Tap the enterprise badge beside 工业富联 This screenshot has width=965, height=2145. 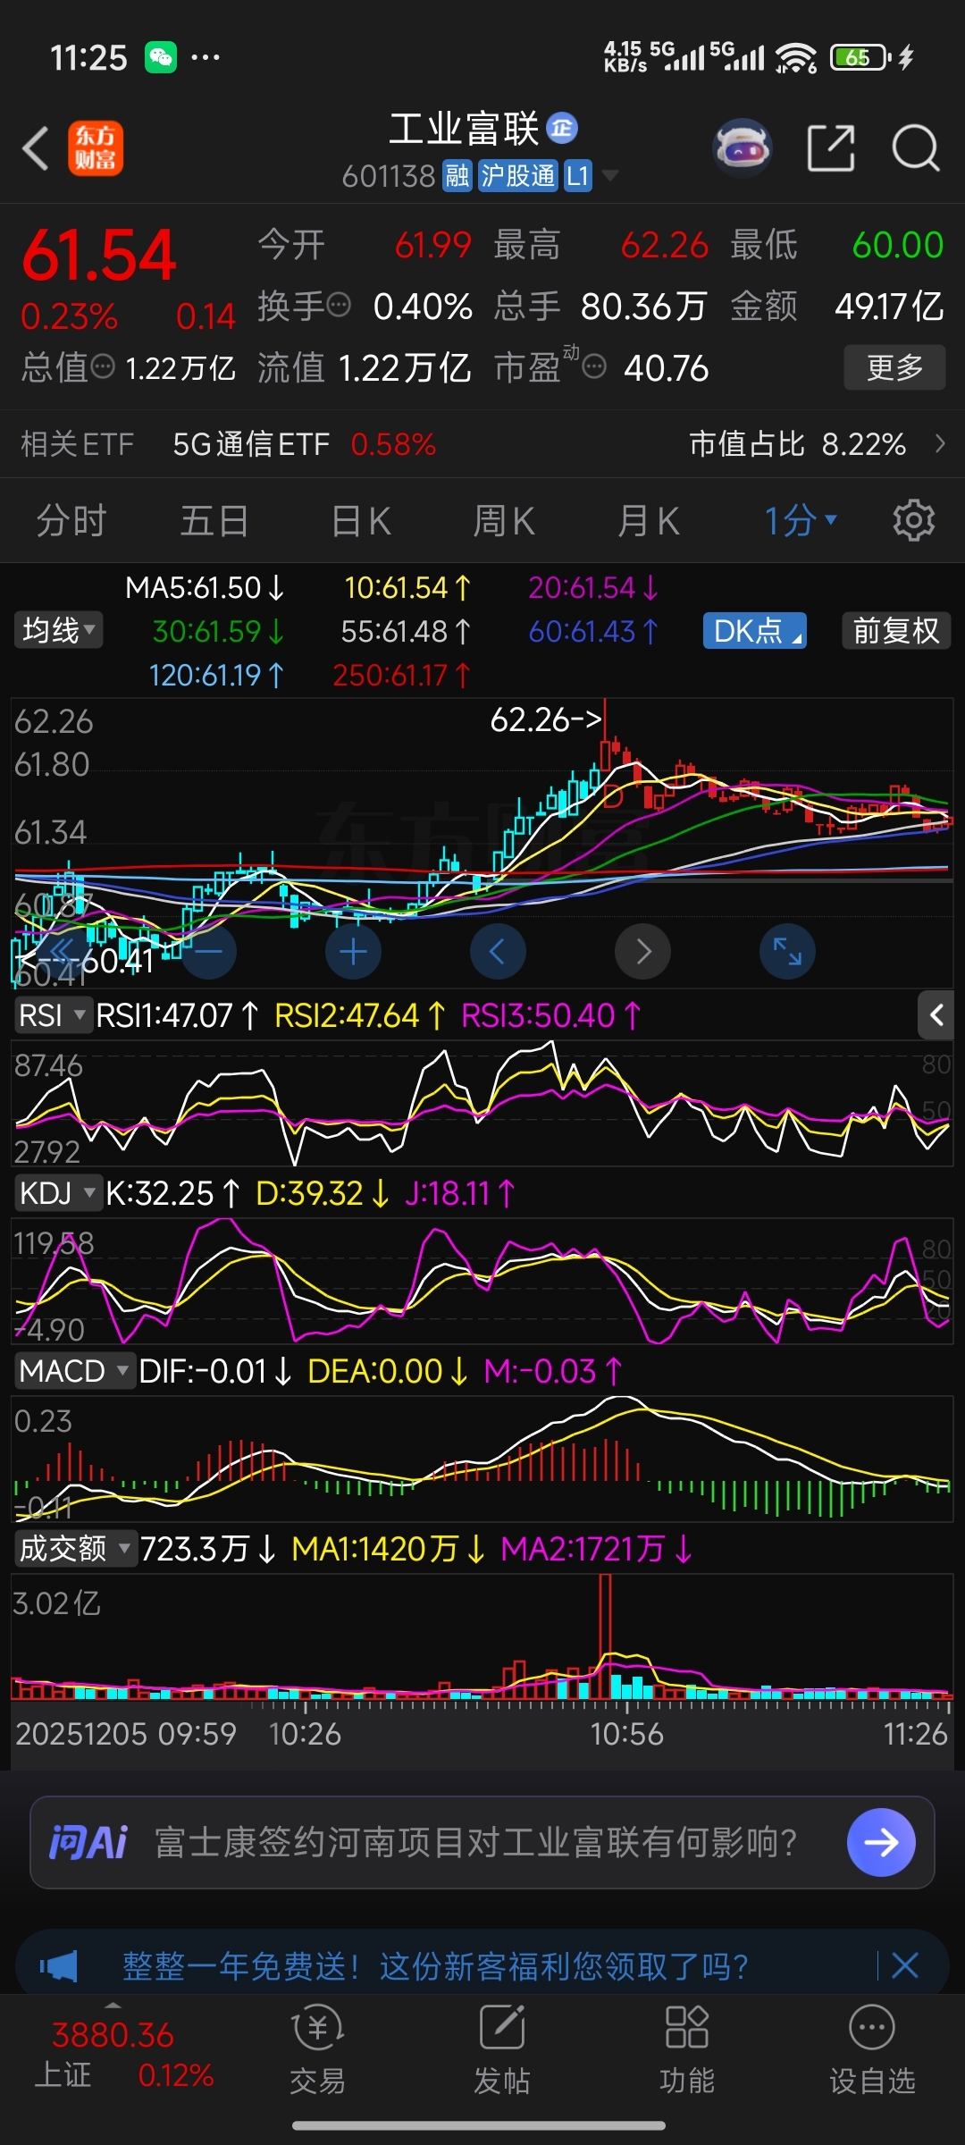(562, 129)
